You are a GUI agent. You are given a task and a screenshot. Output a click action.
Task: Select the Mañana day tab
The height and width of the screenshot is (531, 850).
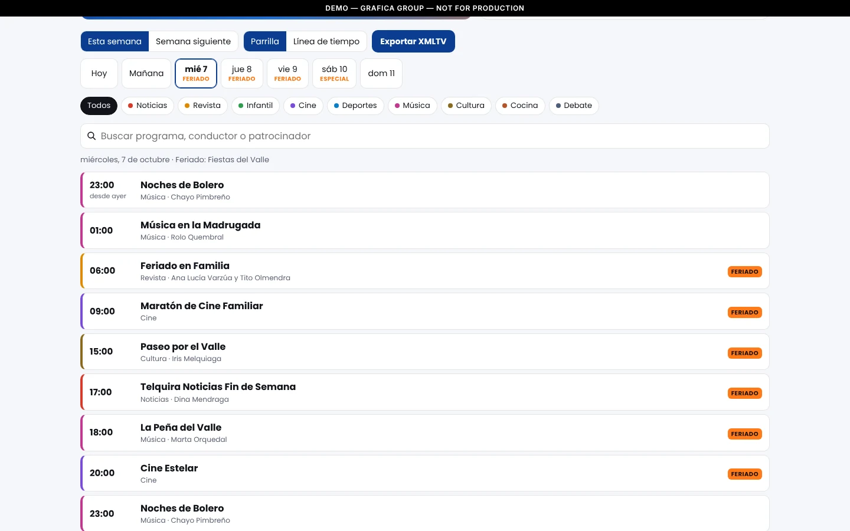point(146,73)
